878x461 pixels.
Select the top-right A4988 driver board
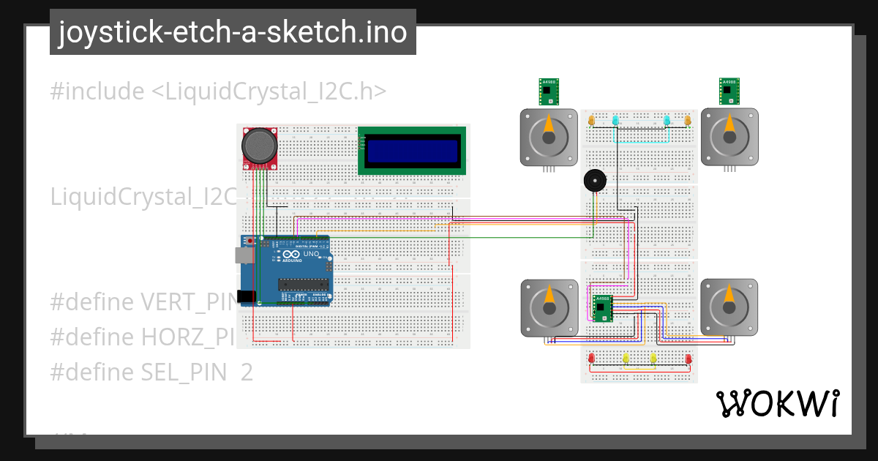[x=729, y=89]
